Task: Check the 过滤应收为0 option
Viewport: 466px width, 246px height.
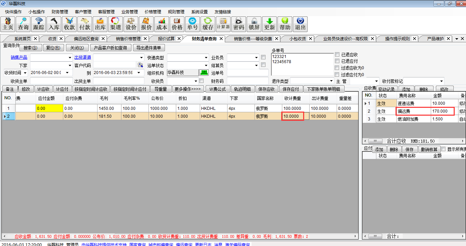Action: tap(337, 68)
